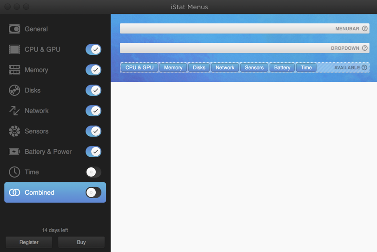Click the Register button
Viewport: 377px width, 252px height.
[29, 242]
